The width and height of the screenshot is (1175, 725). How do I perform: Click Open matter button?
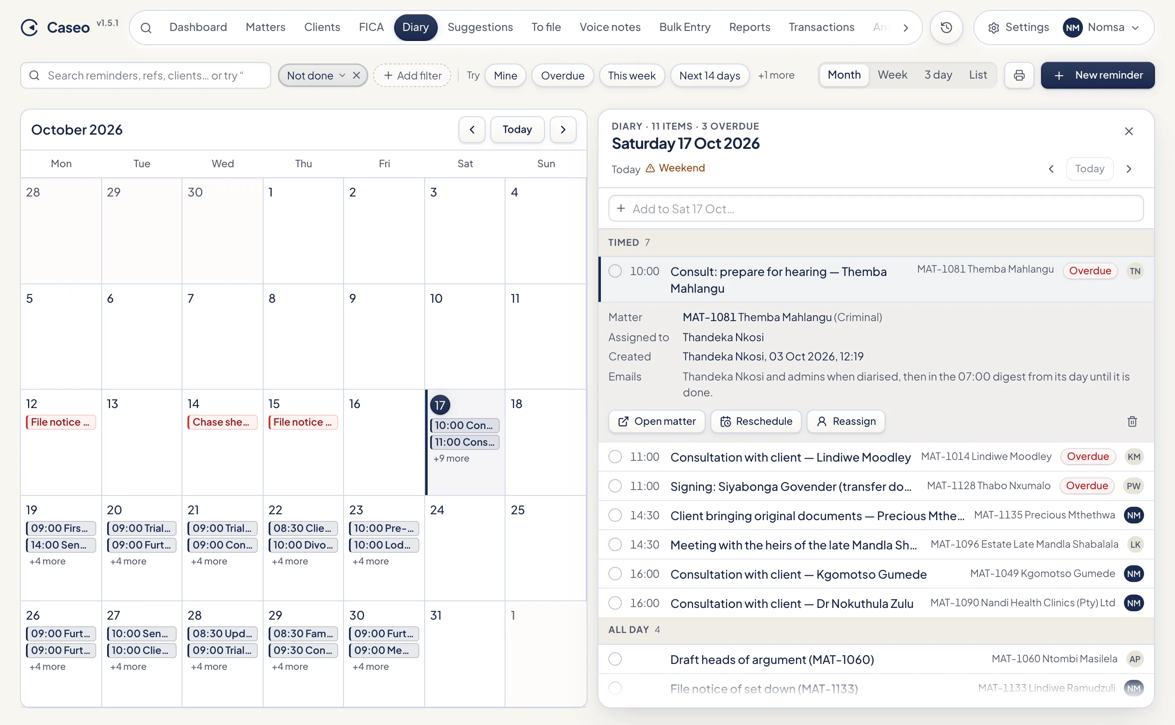pos(657,421)
